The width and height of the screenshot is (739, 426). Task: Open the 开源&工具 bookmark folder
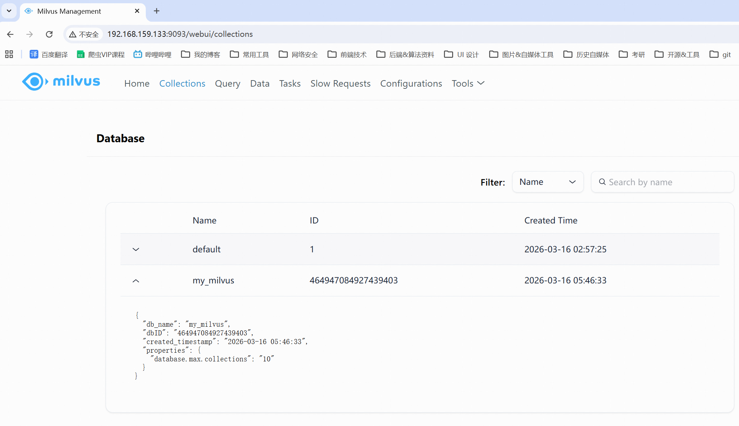tap(677, 55)
